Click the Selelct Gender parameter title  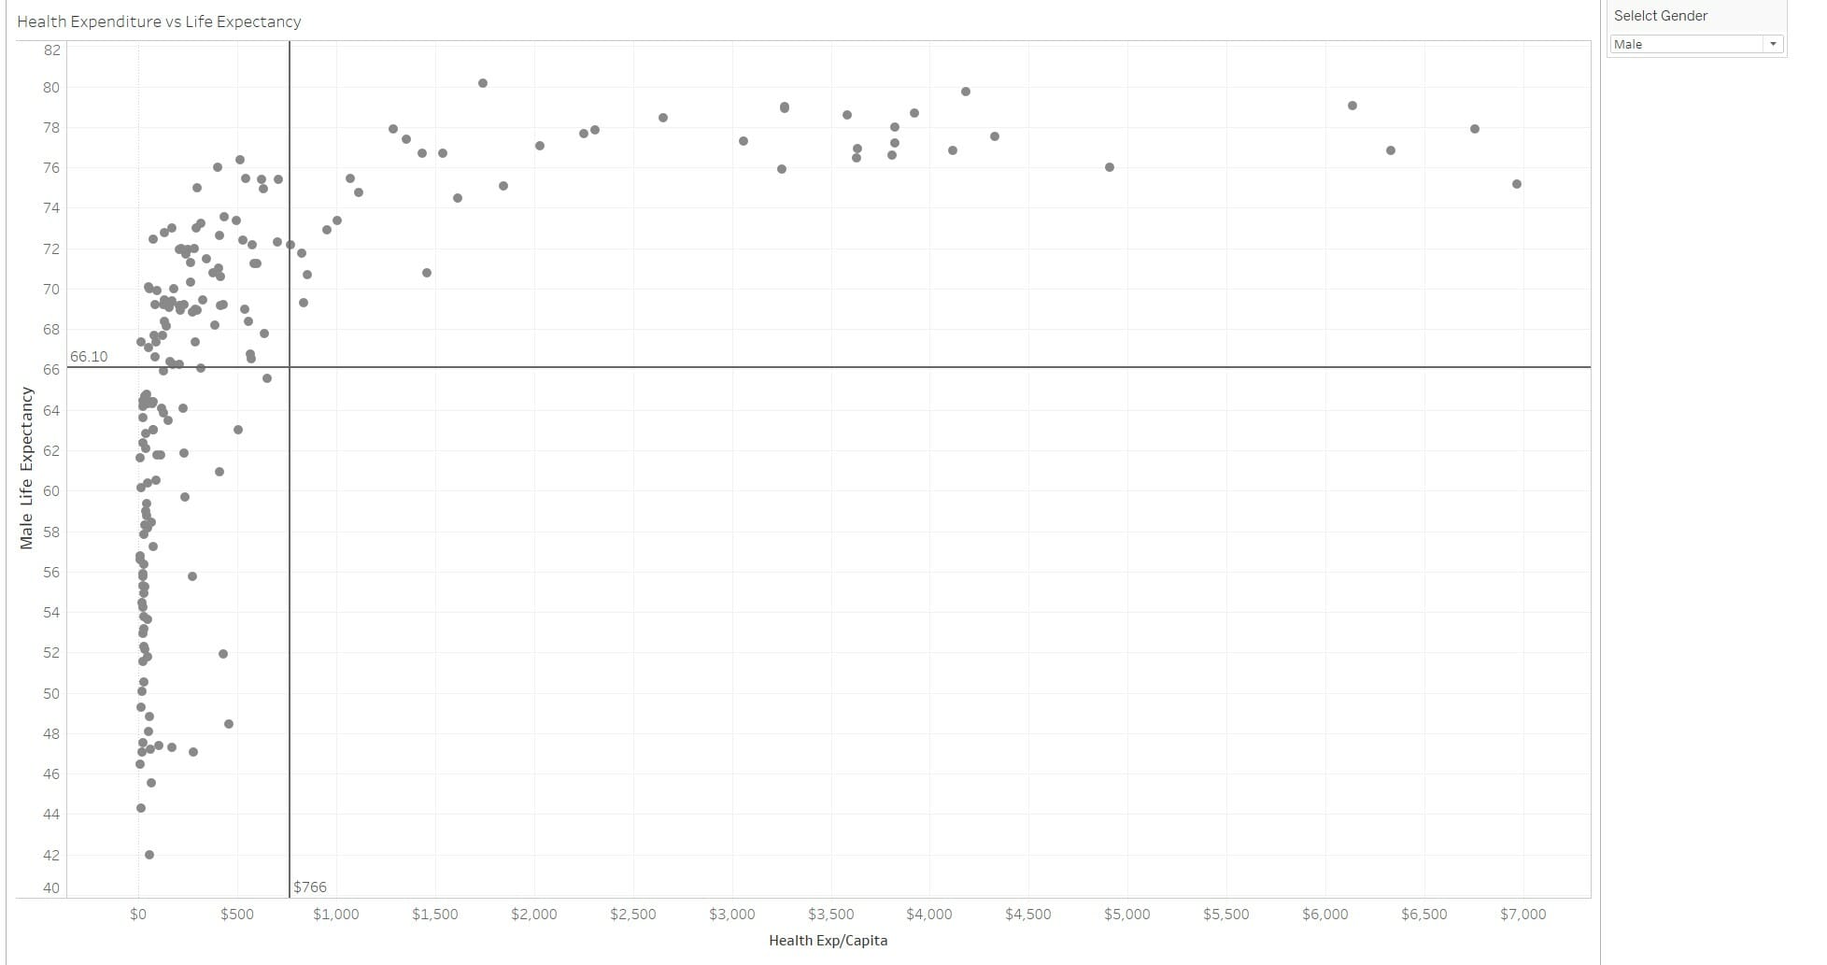click(x=1661, y=16)
